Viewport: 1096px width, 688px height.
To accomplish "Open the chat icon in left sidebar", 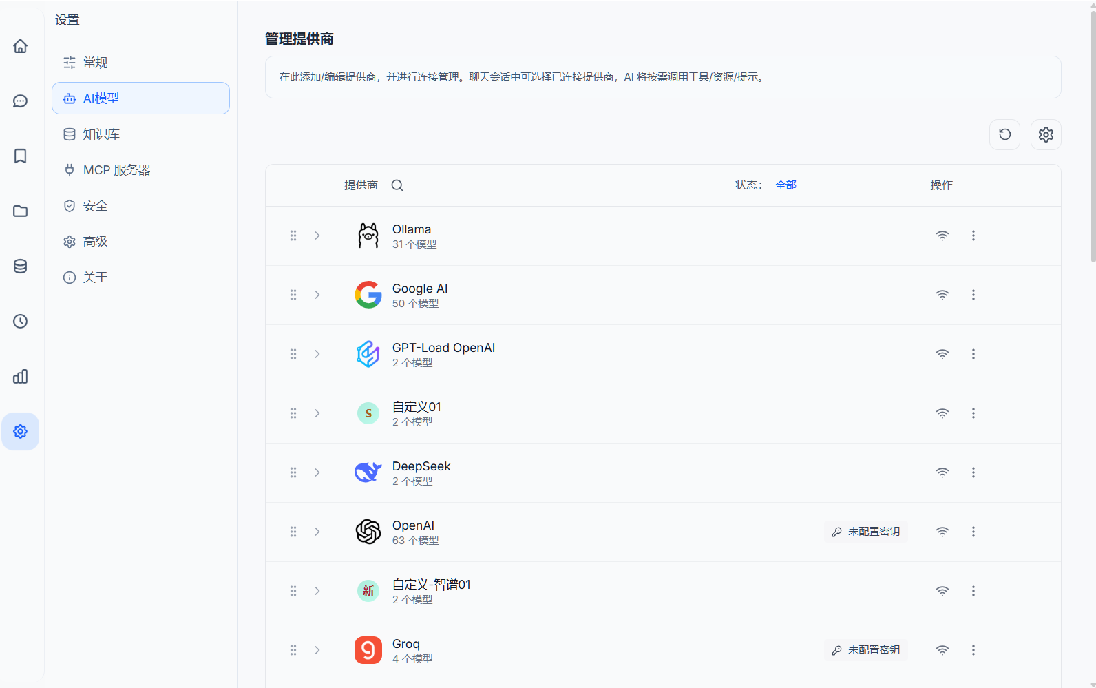I will [21, 101].
